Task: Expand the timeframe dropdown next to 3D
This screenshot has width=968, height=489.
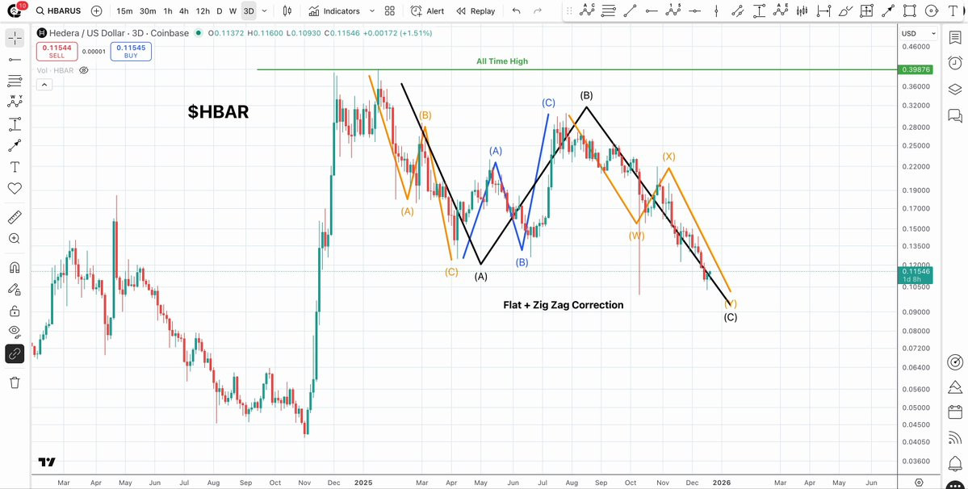Action: (x=265, y=11)
